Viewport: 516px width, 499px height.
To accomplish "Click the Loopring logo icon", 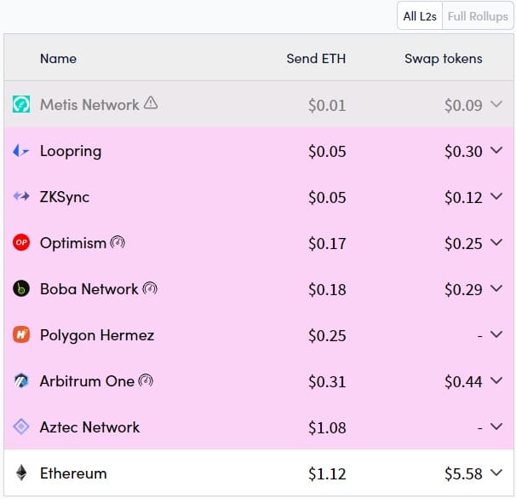I will click(x=21, y=151).
